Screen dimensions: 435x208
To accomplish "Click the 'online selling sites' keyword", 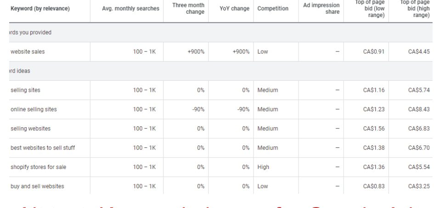I will tap(34, 109).
